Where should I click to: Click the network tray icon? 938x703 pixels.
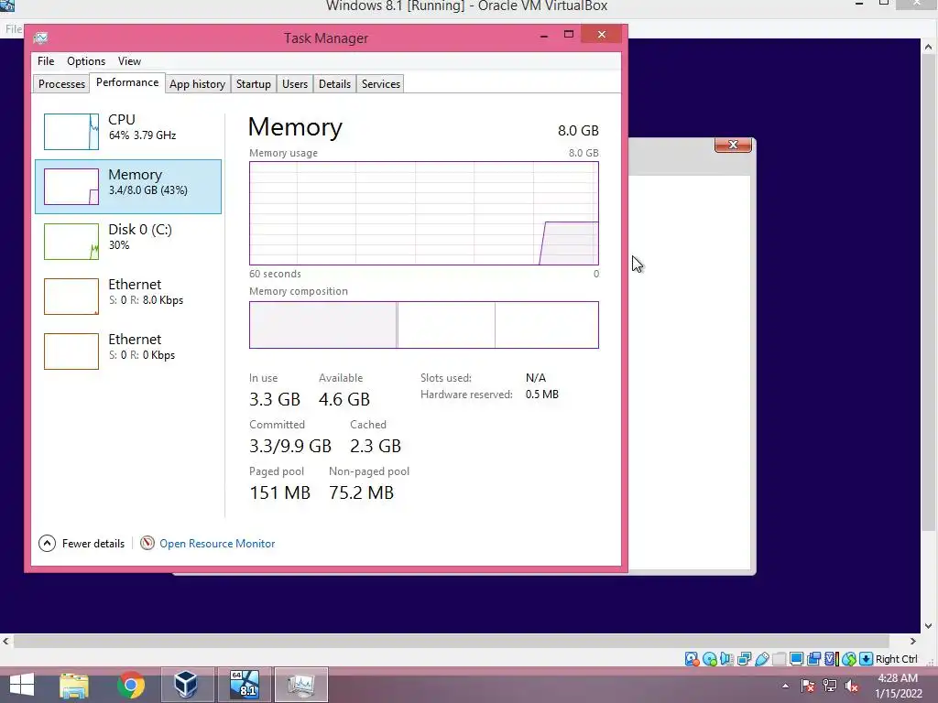830,686
